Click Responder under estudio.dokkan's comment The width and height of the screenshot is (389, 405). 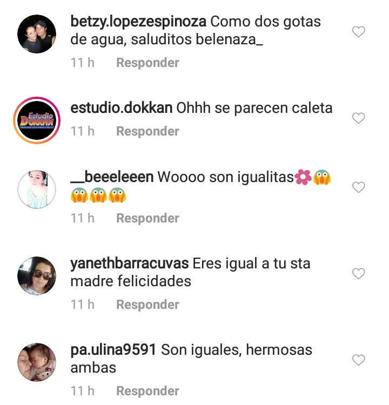(147, 131)
